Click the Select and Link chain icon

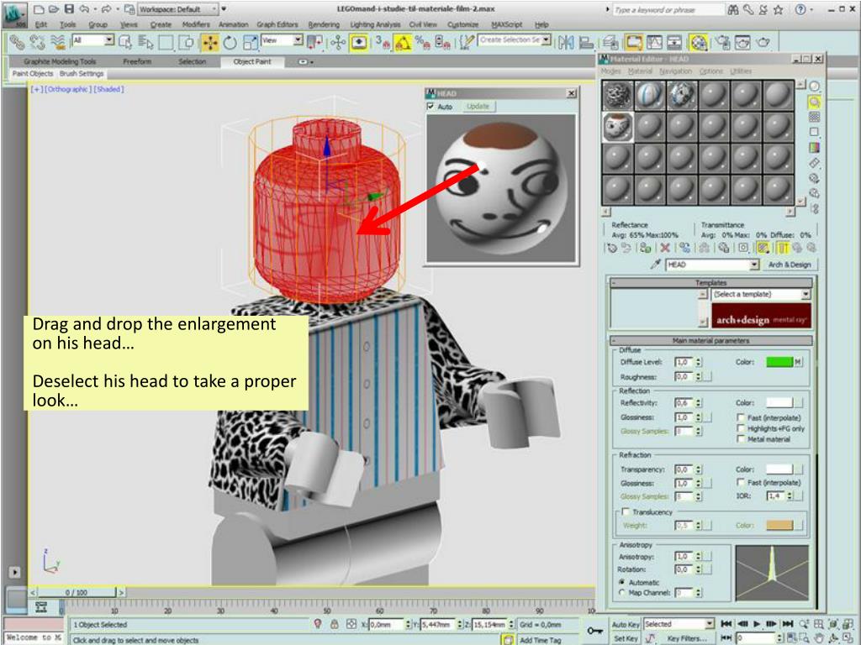pos(16,42)
